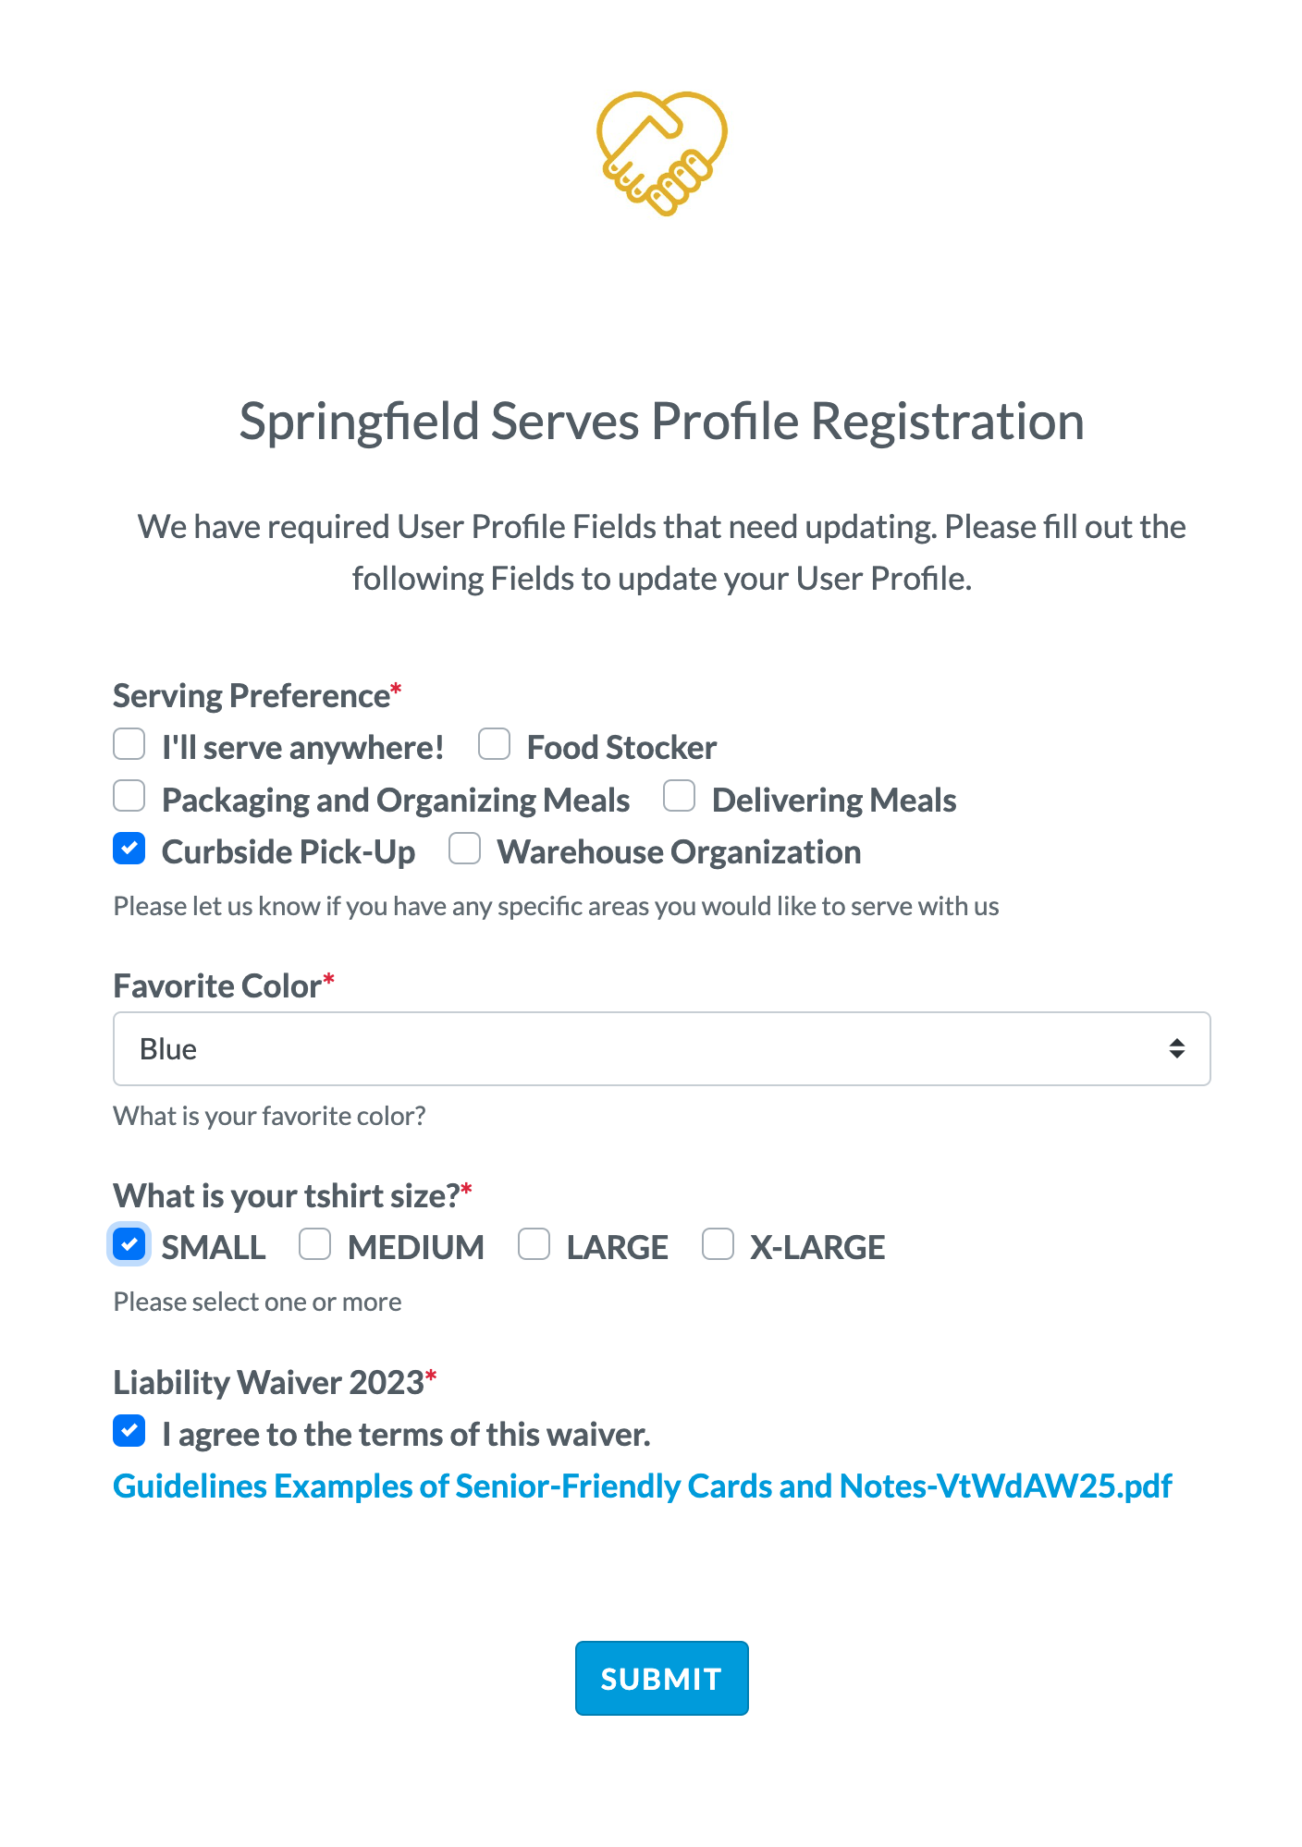
Task: Click the handshake heart logo icon
Action: click(x=661, y=153)
